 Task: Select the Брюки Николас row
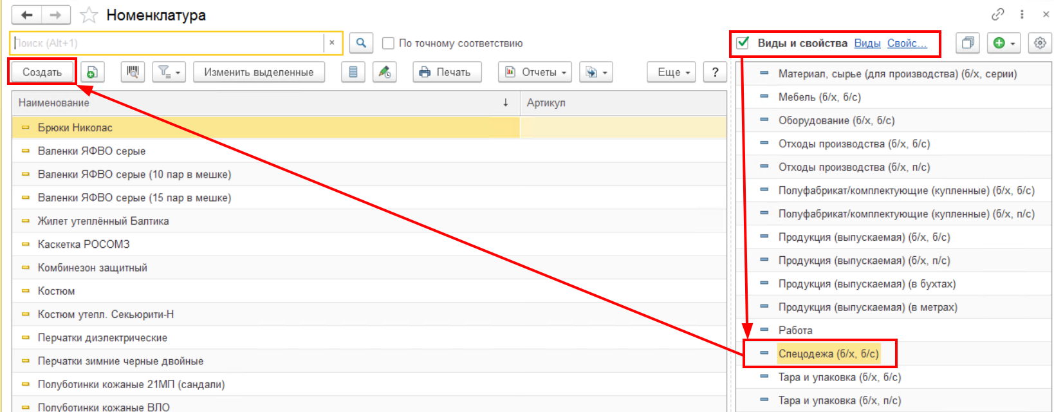pos(369,127)
